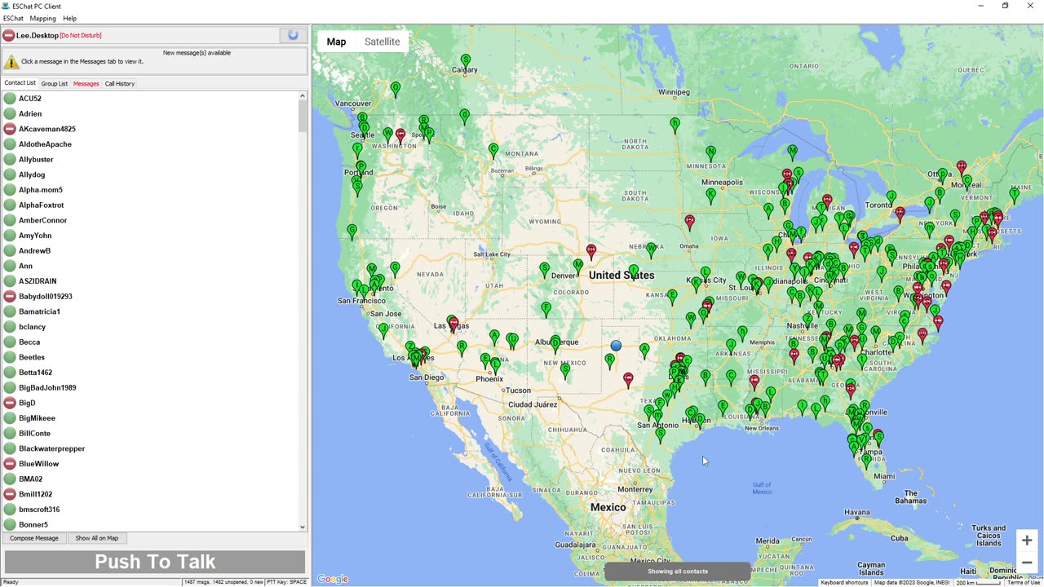
Task: Select contact bclancy
Action: (32, 327)
